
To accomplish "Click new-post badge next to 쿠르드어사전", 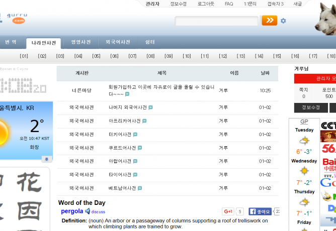I will point(140,148).
